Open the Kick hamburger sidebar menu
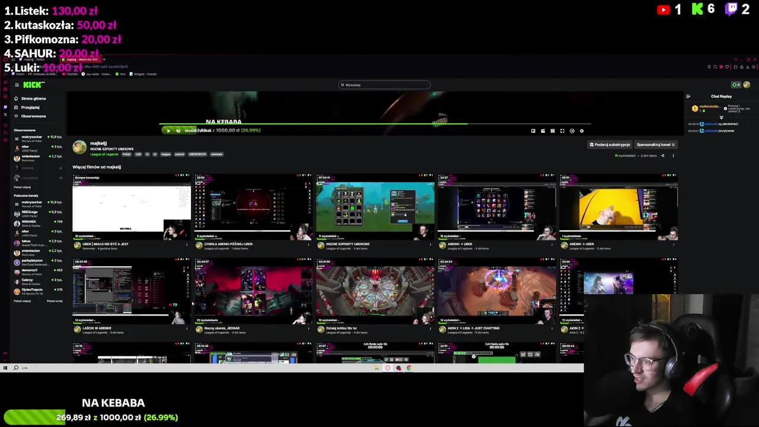The width and height of the screenshot is (759, 427). pos(17,85)
